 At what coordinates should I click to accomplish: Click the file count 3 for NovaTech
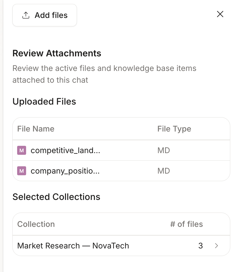(x=200, y=246)
